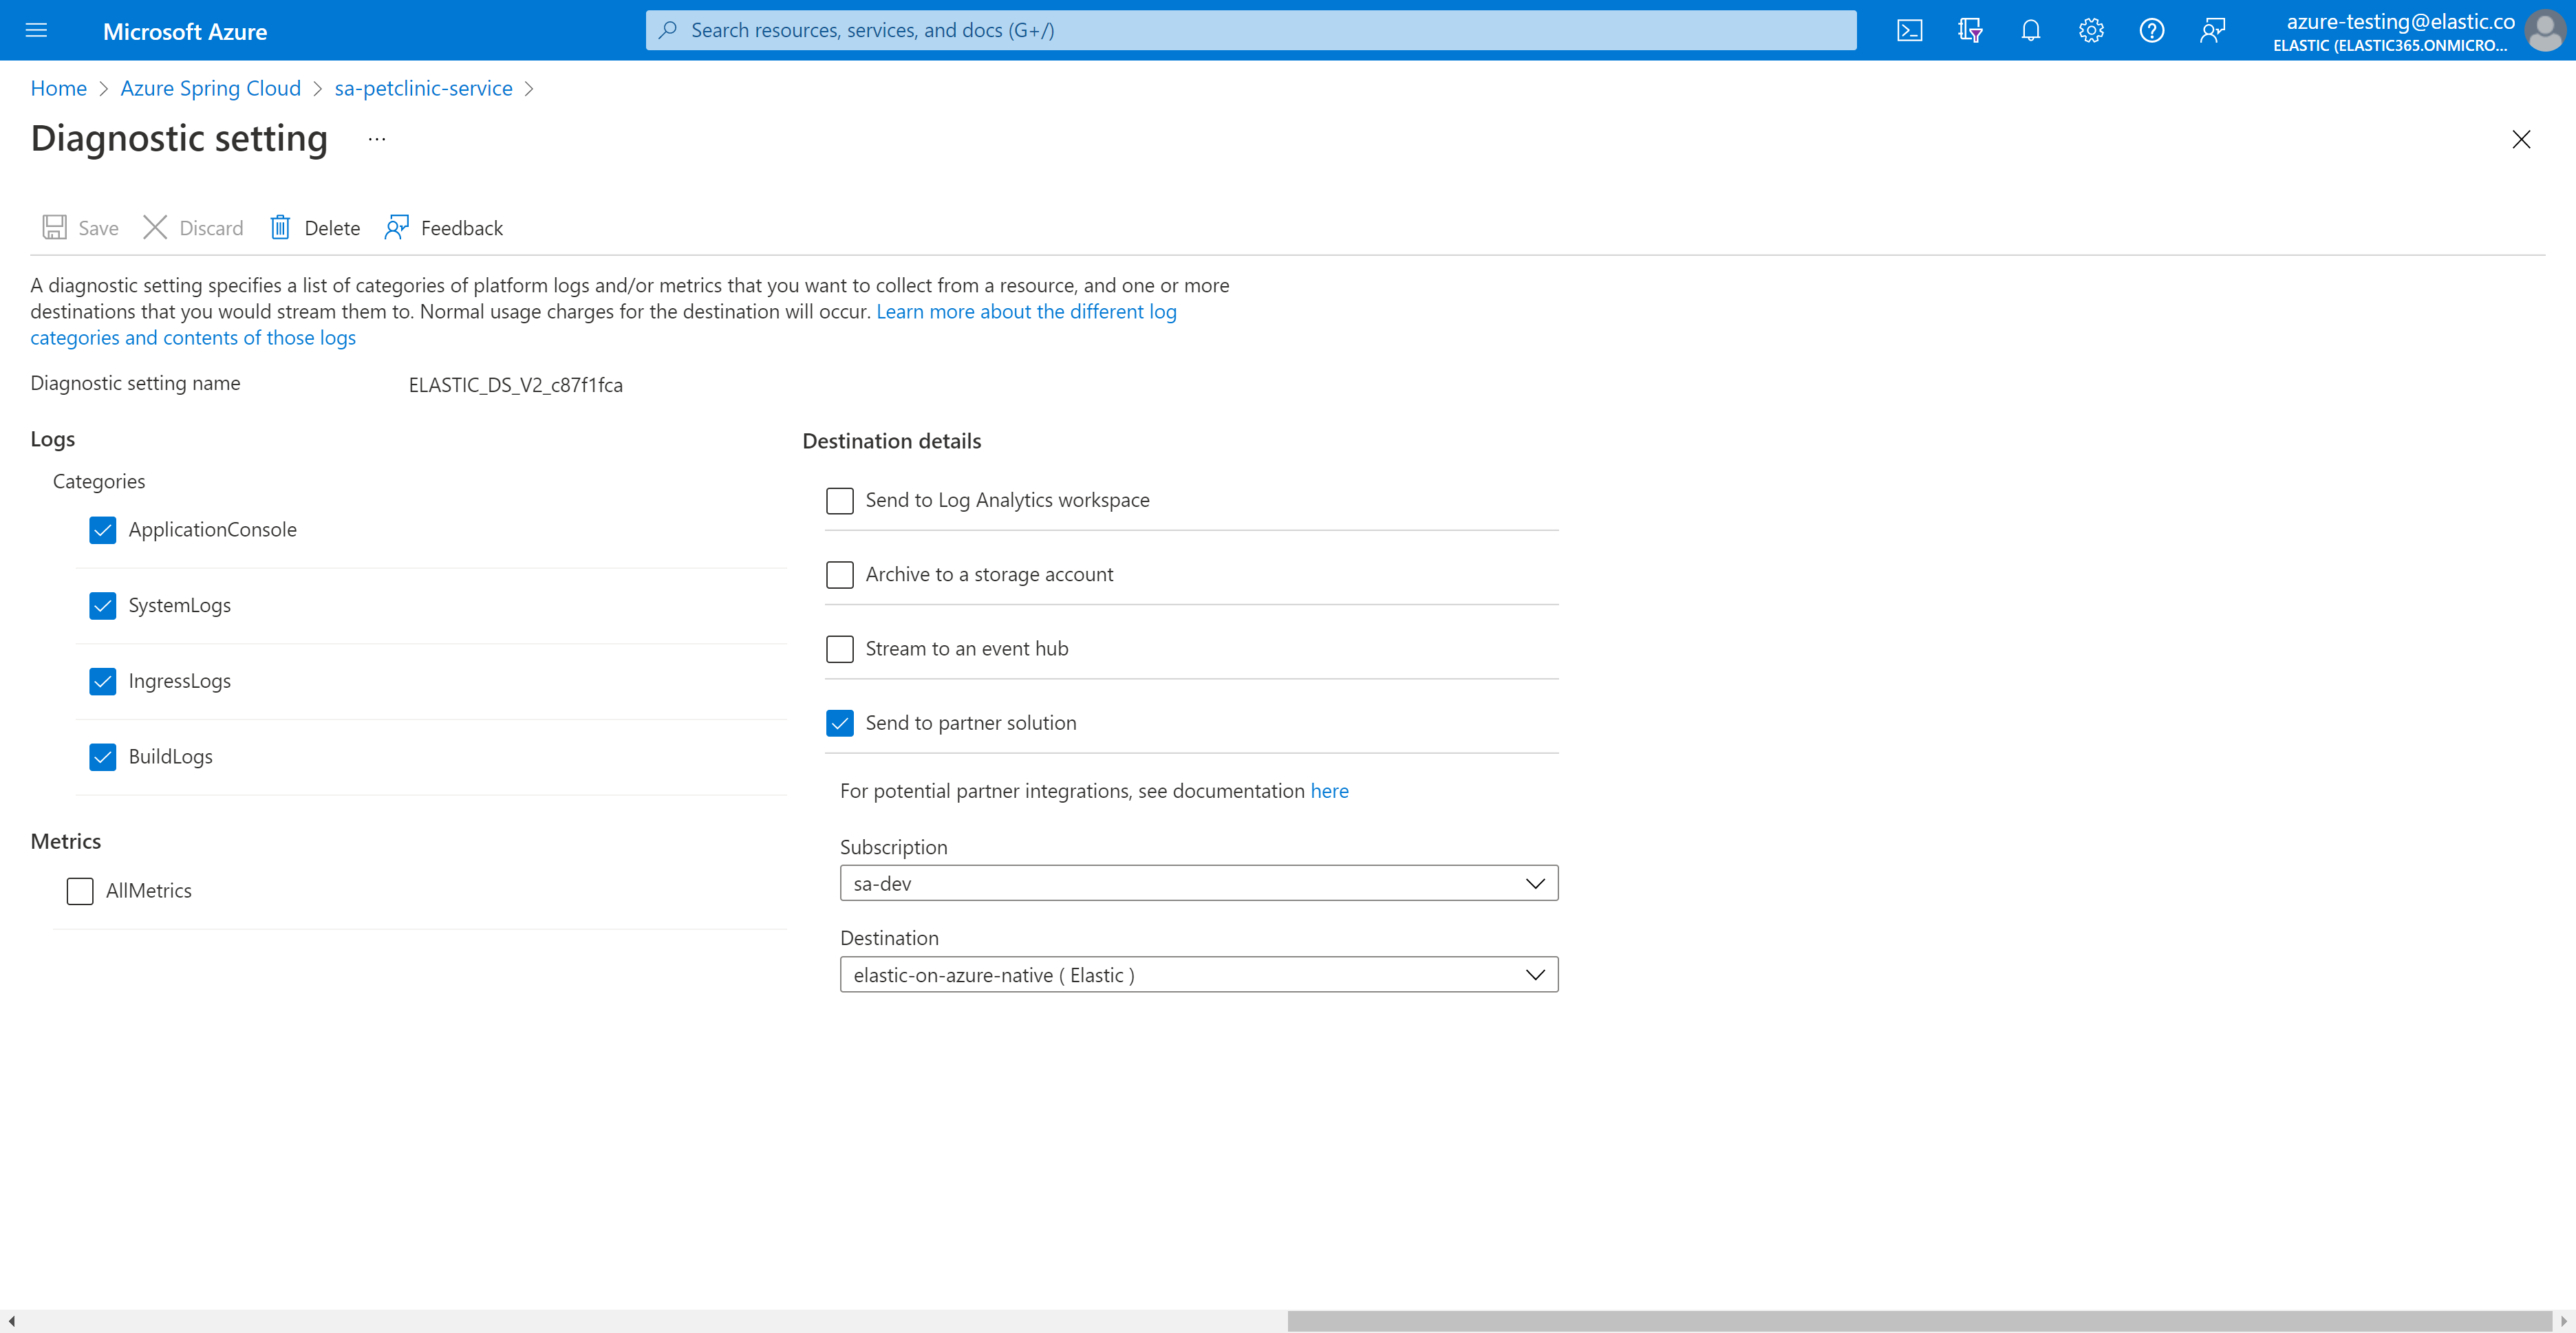Click the Save button label
Screen dimensions: 2576x1333
tap(98, 228)
